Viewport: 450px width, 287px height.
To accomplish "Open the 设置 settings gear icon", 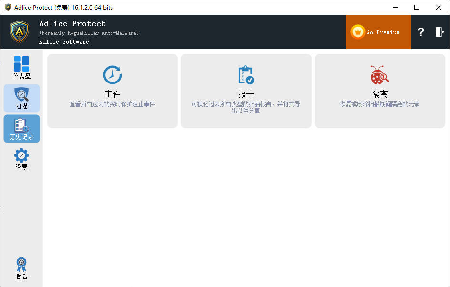I will [21, 155].
